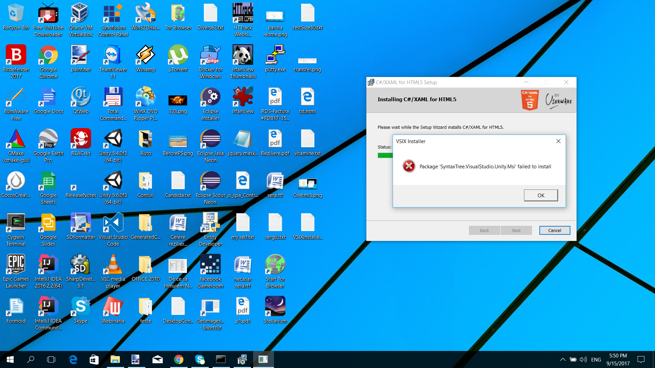Image resolution: width=655 pixels, height=368 pixels.
Task: Select the CsHtml5.png thumbnail
Action: [307, 184]
